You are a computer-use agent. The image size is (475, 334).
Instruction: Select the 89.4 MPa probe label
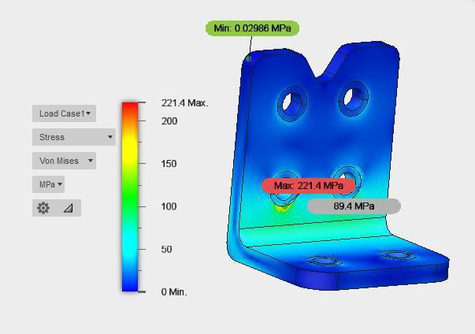pyautogui.click(x=354, y=206)
